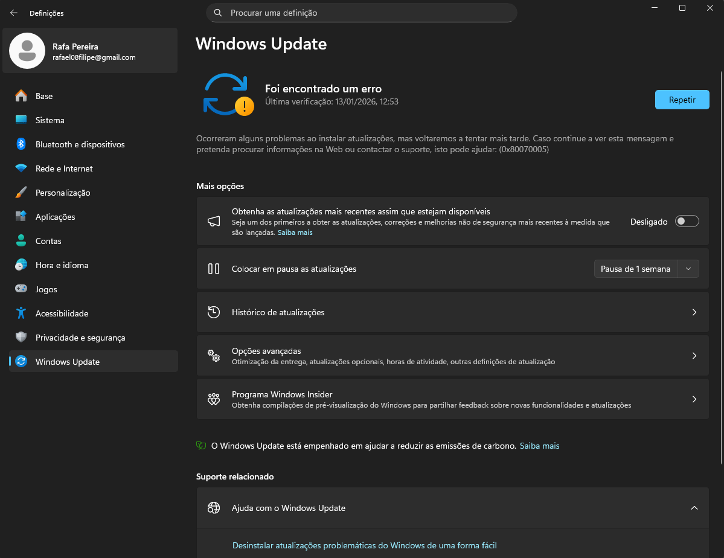
Task: Click the Personalização paintbrush icon
Action: [21, 193]
